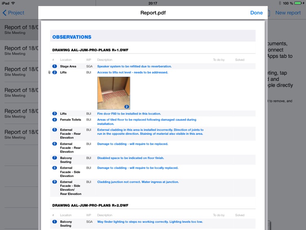Select 'Fire door F60 to be installed' text

pos(129,114)
